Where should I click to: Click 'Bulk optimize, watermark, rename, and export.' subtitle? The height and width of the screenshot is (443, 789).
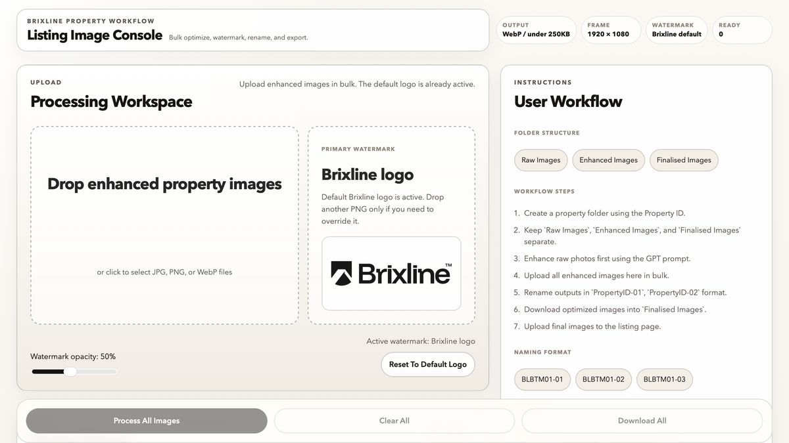pos(238,37)
